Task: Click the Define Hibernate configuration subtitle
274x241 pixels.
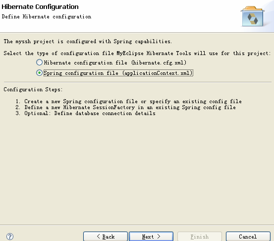Action: tap(47, 17)
